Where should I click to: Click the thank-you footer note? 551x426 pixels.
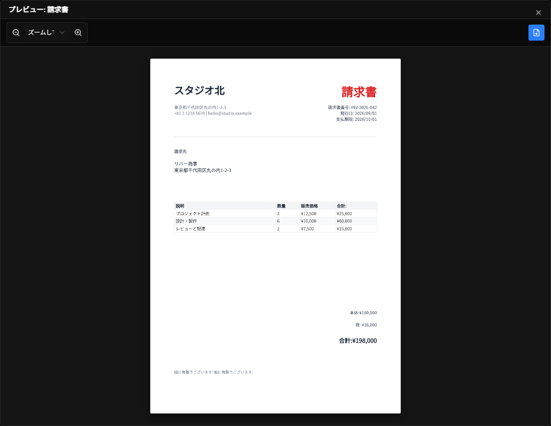click(x=214, y=372)
